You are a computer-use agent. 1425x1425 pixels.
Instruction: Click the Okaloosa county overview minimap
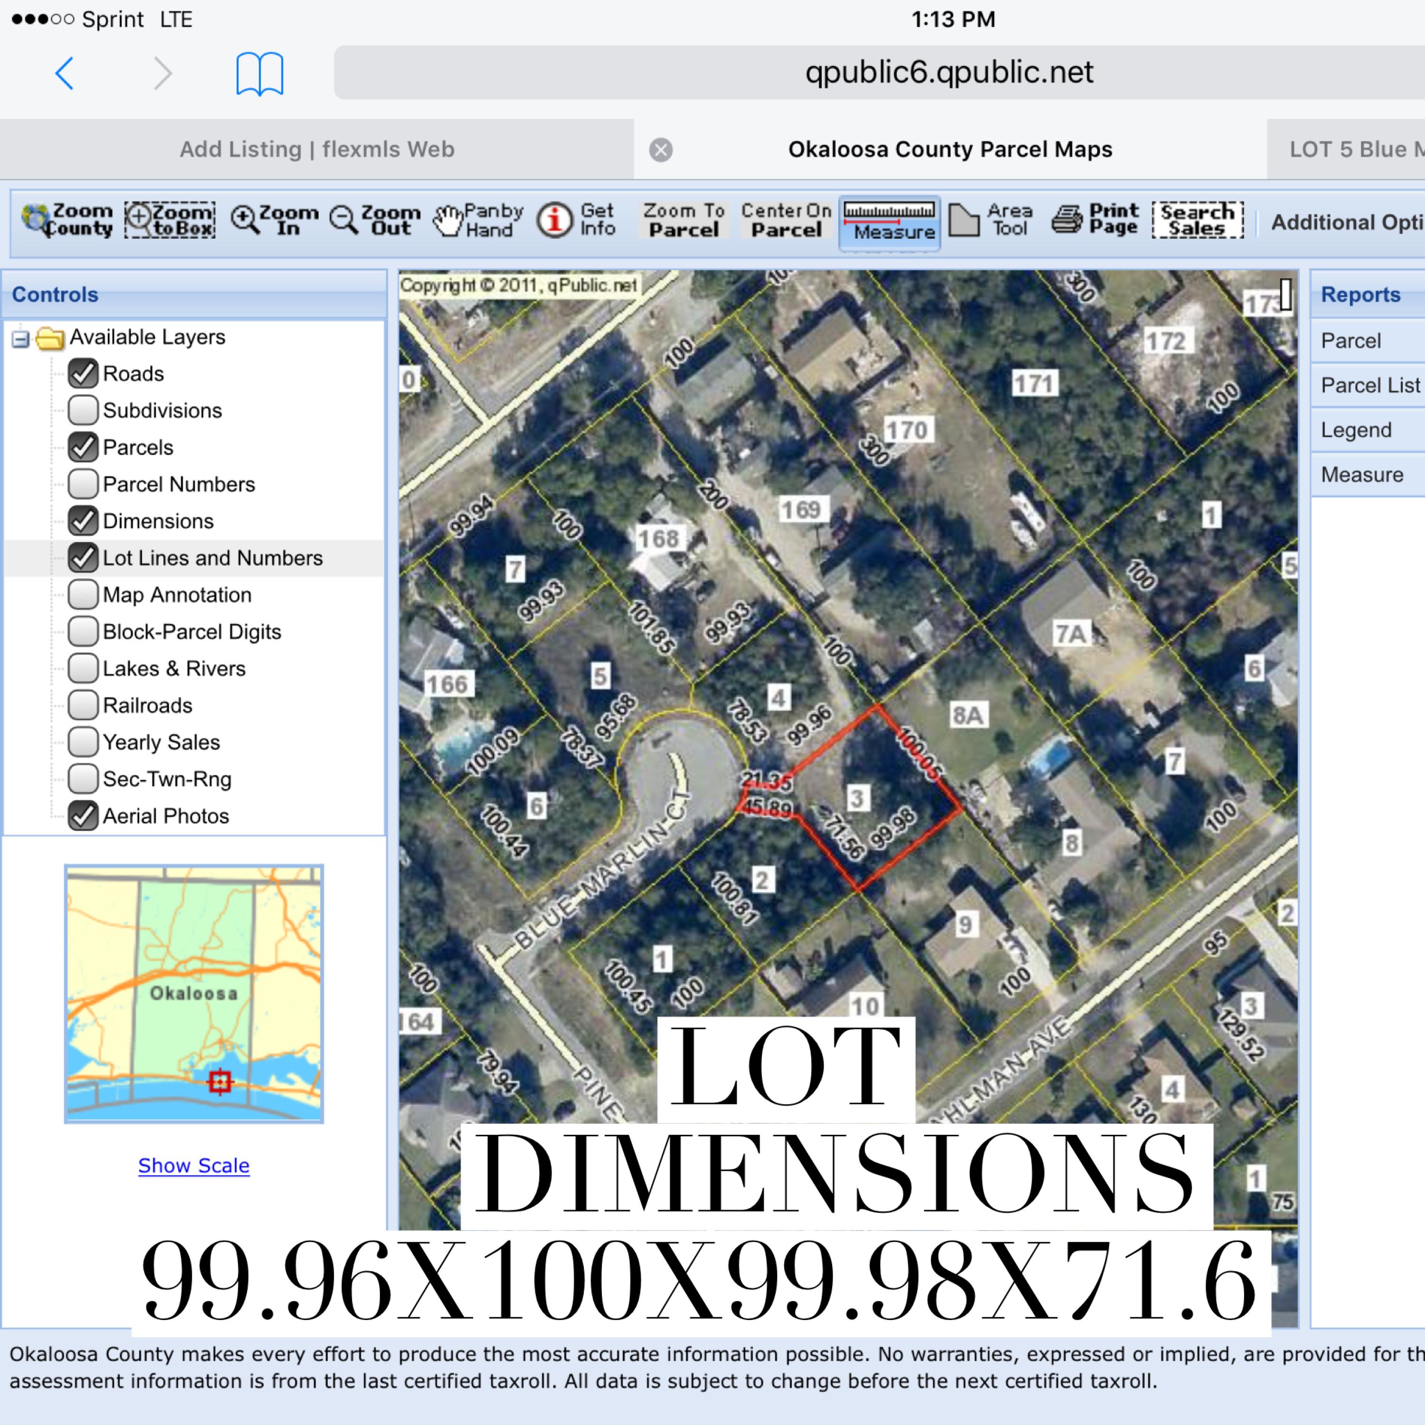coord(194,994)
